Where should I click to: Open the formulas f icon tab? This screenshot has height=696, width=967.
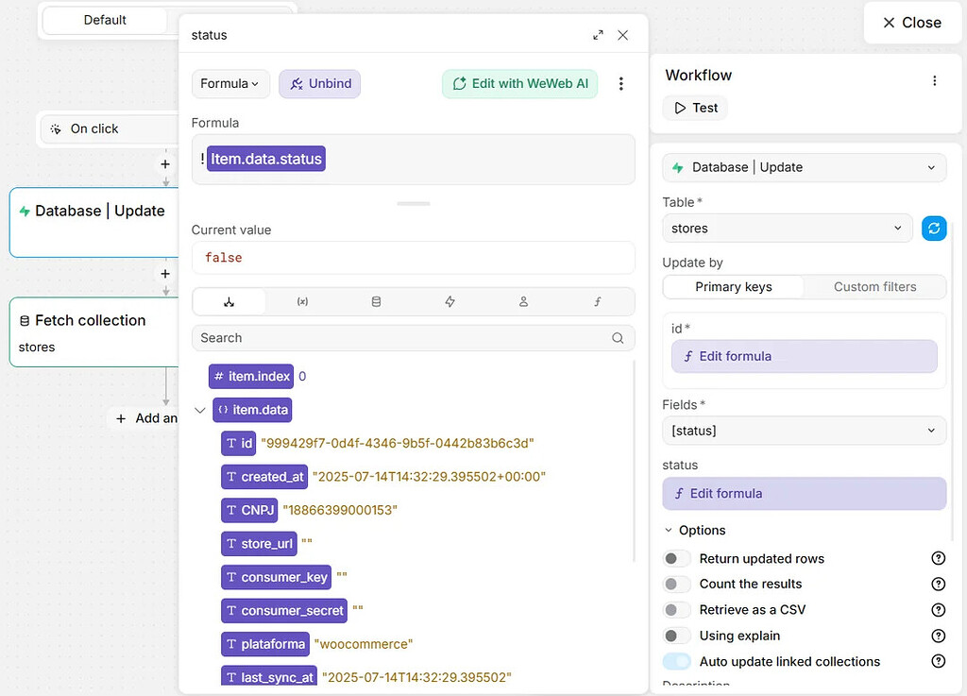[x=597, y=302]
